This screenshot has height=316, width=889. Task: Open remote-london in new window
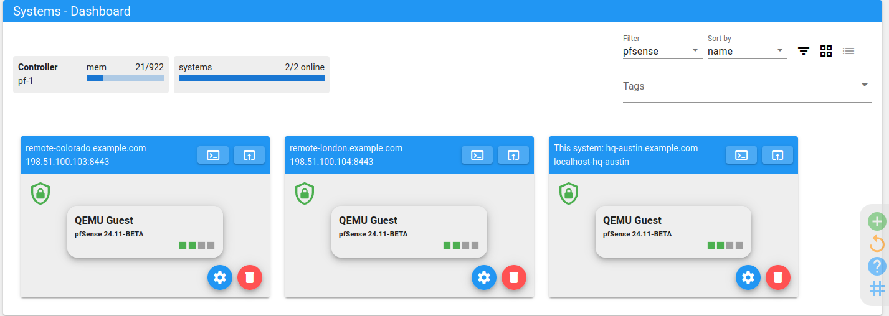click(513, 156)
